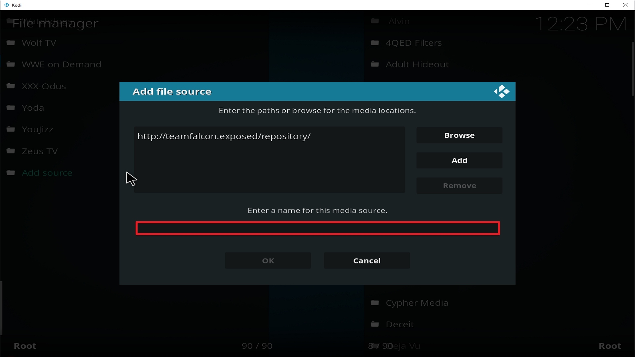Open the YouJizz folder icon
Screen dimensions: 635x357
11,129
